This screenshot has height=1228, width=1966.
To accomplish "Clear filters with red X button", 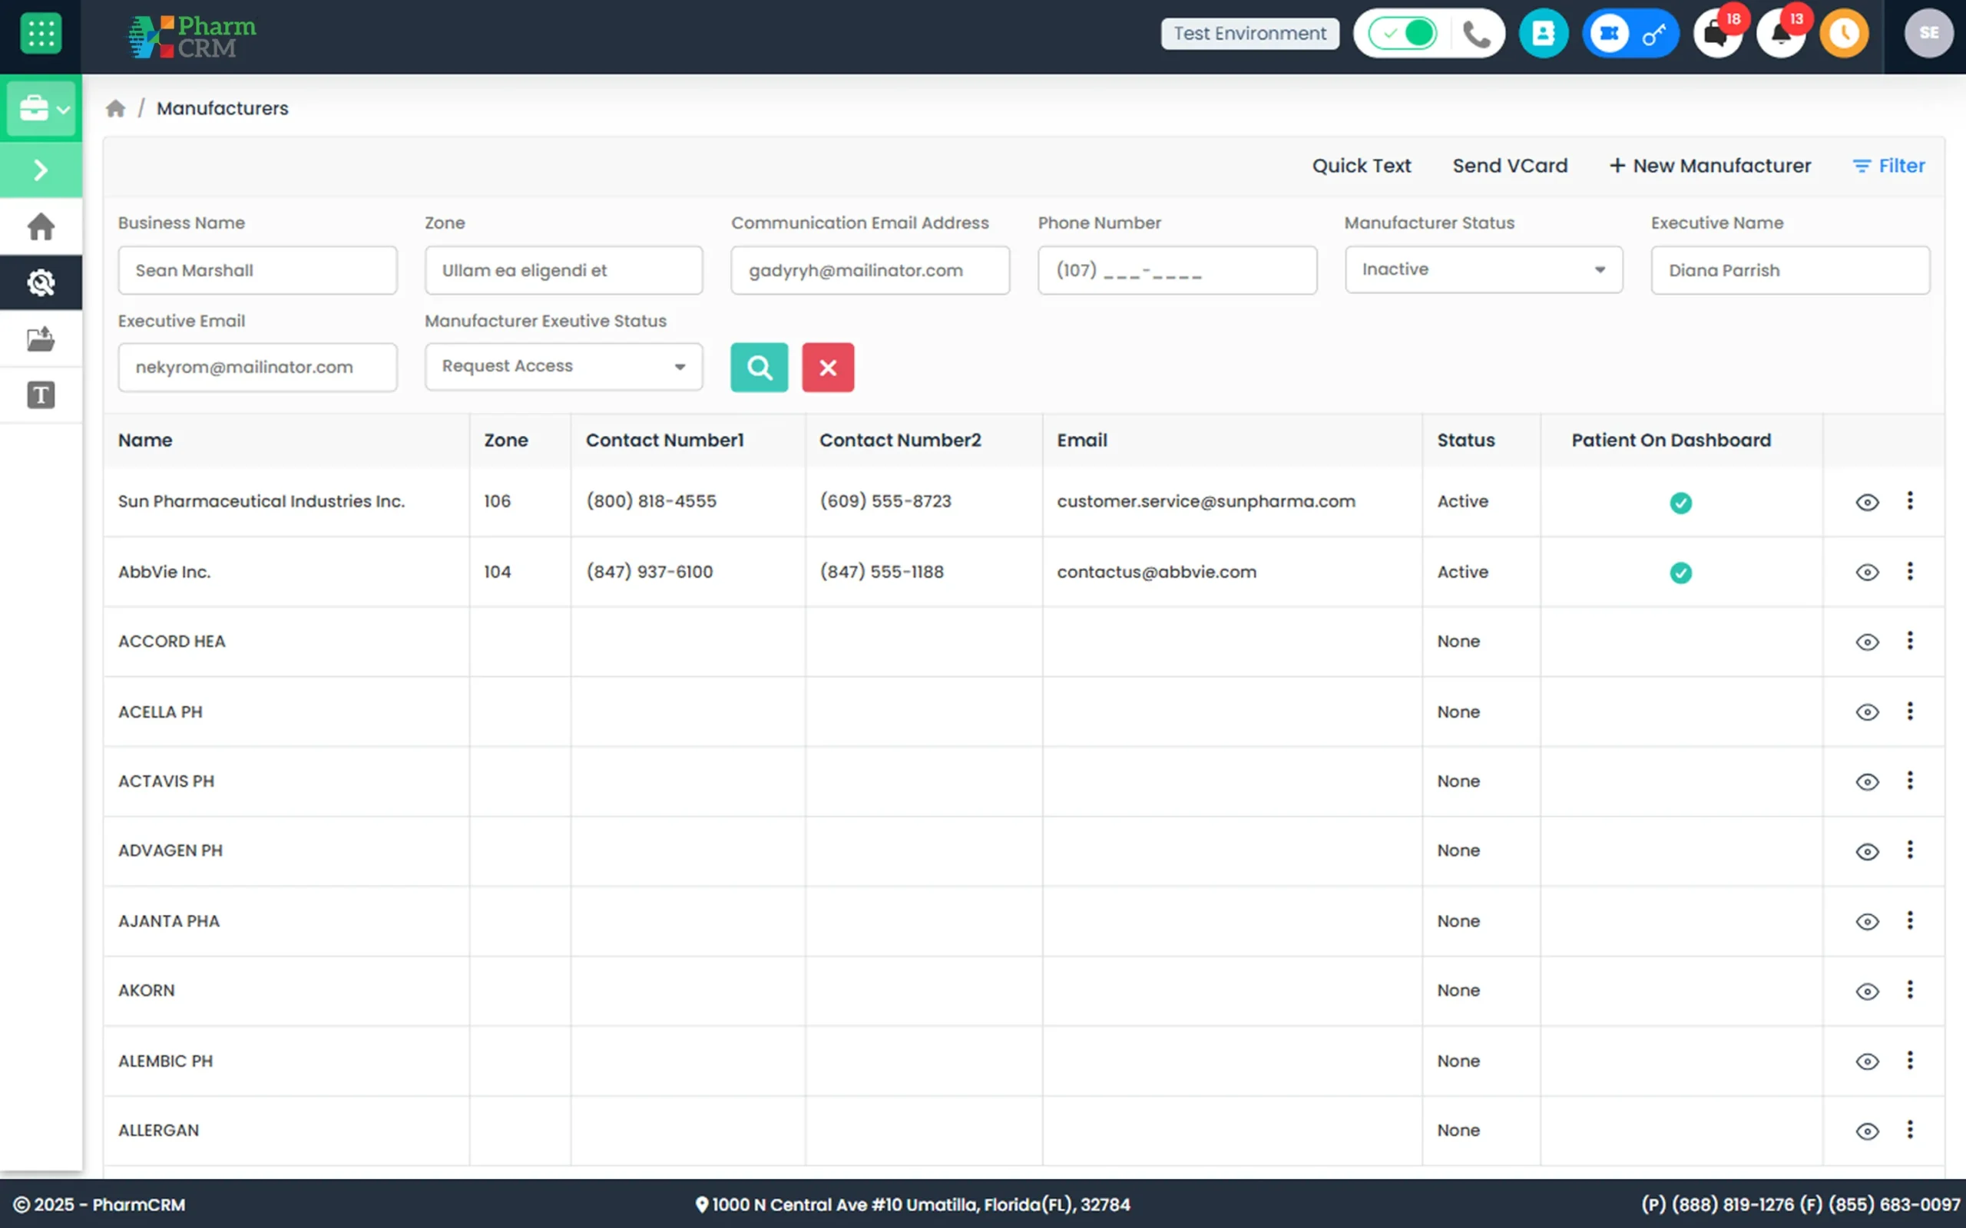I will pos(828,367).
